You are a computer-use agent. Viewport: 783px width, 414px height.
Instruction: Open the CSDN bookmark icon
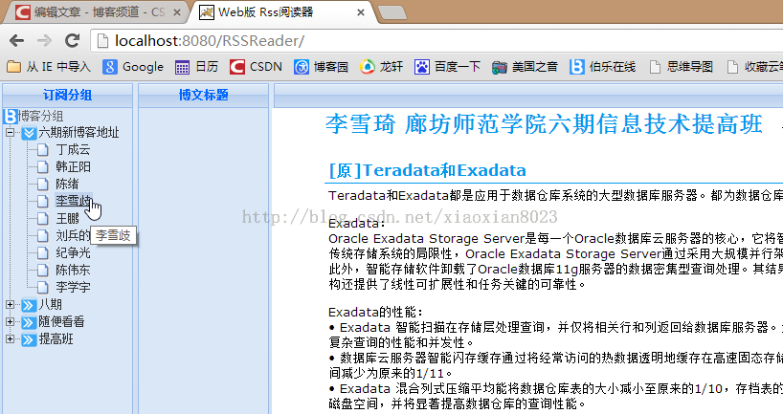tap(236, 67)
